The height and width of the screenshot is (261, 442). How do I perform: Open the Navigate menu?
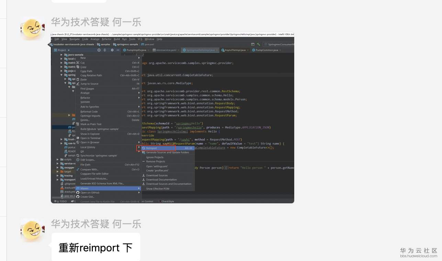[74, 39]
